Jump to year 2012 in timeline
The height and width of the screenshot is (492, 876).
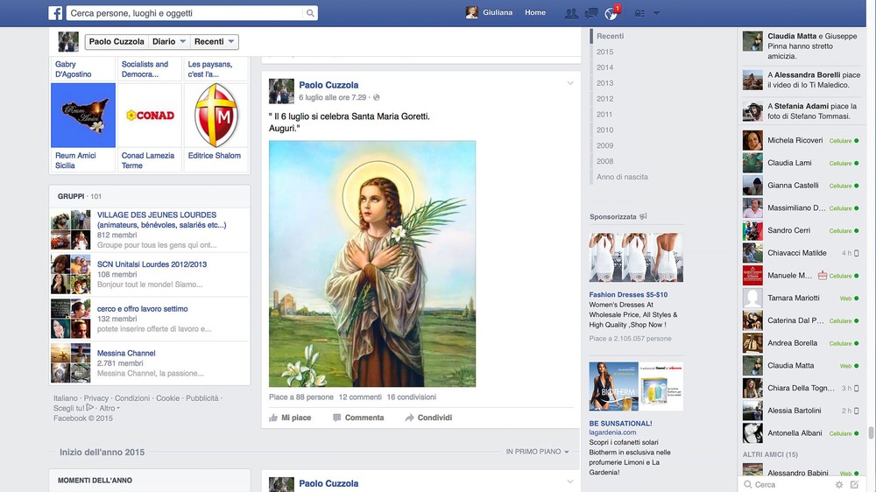[604, 99]
